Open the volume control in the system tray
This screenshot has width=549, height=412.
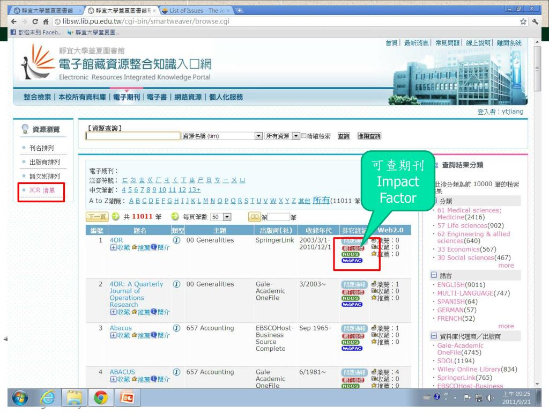click(490, 398)
